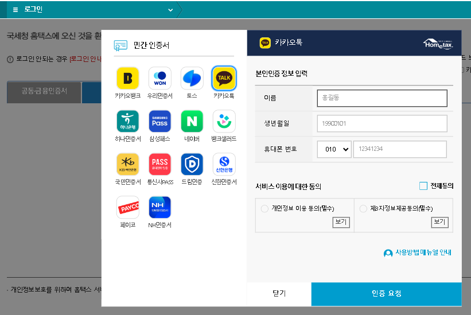Viewport: 471px width, 315px height.
Task: Select the Banksalad (뱅크샐러드) icon
Action: (224, 121)
